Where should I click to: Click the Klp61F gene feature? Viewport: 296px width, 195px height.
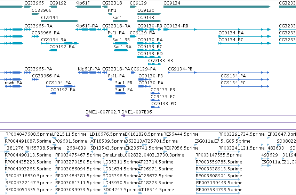pos(88,7)
